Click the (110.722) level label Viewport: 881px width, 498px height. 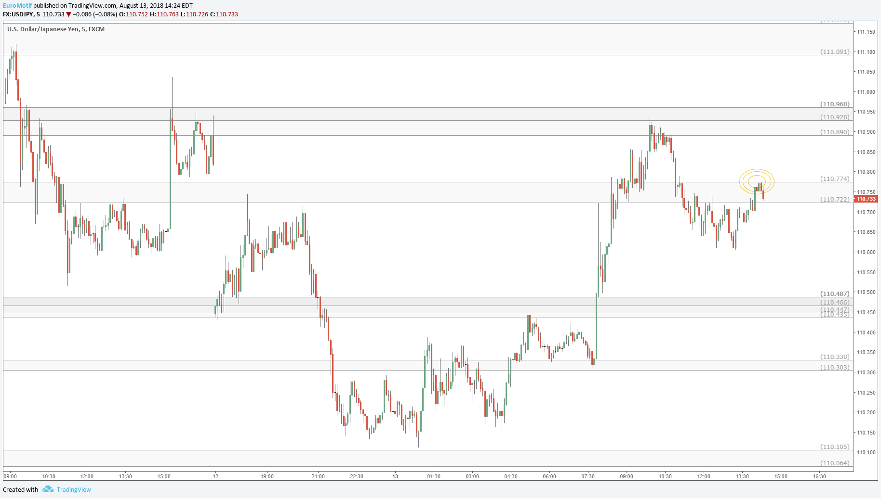[x=835, y=199]
